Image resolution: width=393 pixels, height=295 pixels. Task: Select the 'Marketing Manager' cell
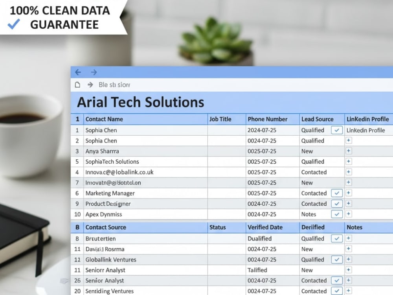[145, 193]
